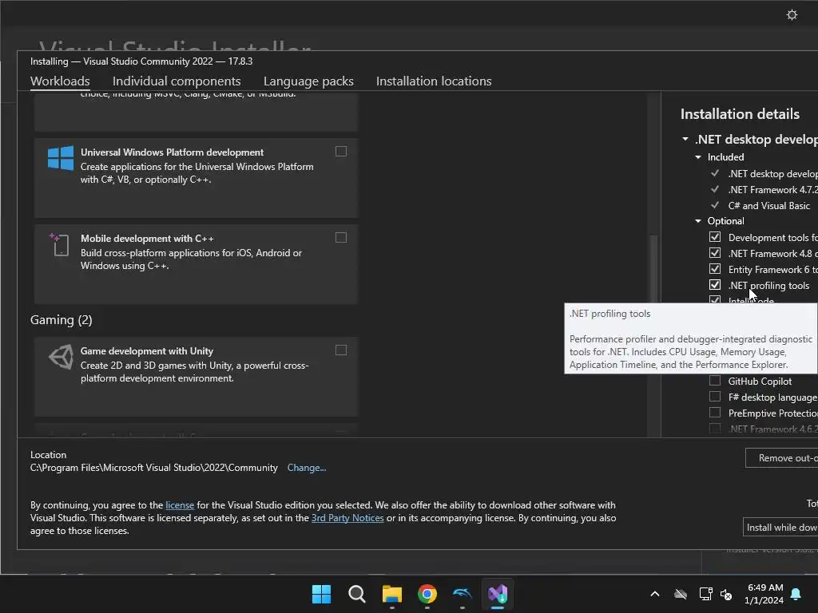Click the installation path text under Location
Image resolution: width=818 pixels, height=613 pixels.
coord(154,468)
